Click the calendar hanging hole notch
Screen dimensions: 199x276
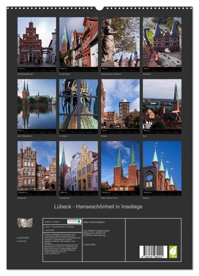(99, 8)
